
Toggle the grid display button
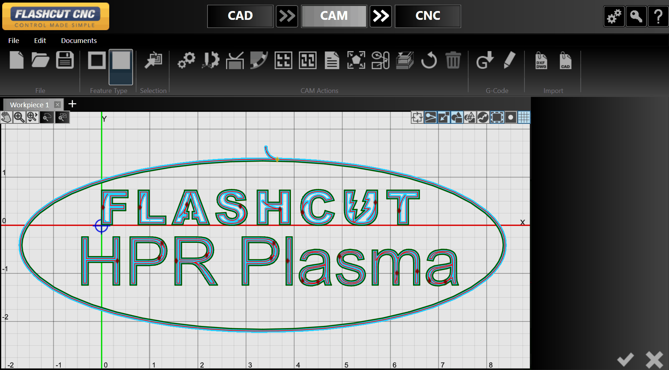click(x=524, y=118)
